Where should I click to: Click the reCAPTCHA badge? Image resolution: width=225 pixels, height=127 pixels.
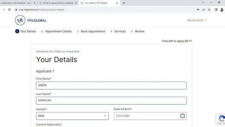[220, 119]
